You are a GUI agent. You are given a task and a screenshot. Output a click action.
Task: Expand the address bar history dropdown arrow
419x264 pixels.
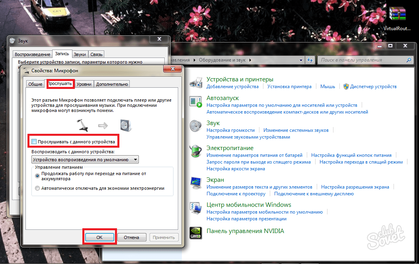coord(301,60)
